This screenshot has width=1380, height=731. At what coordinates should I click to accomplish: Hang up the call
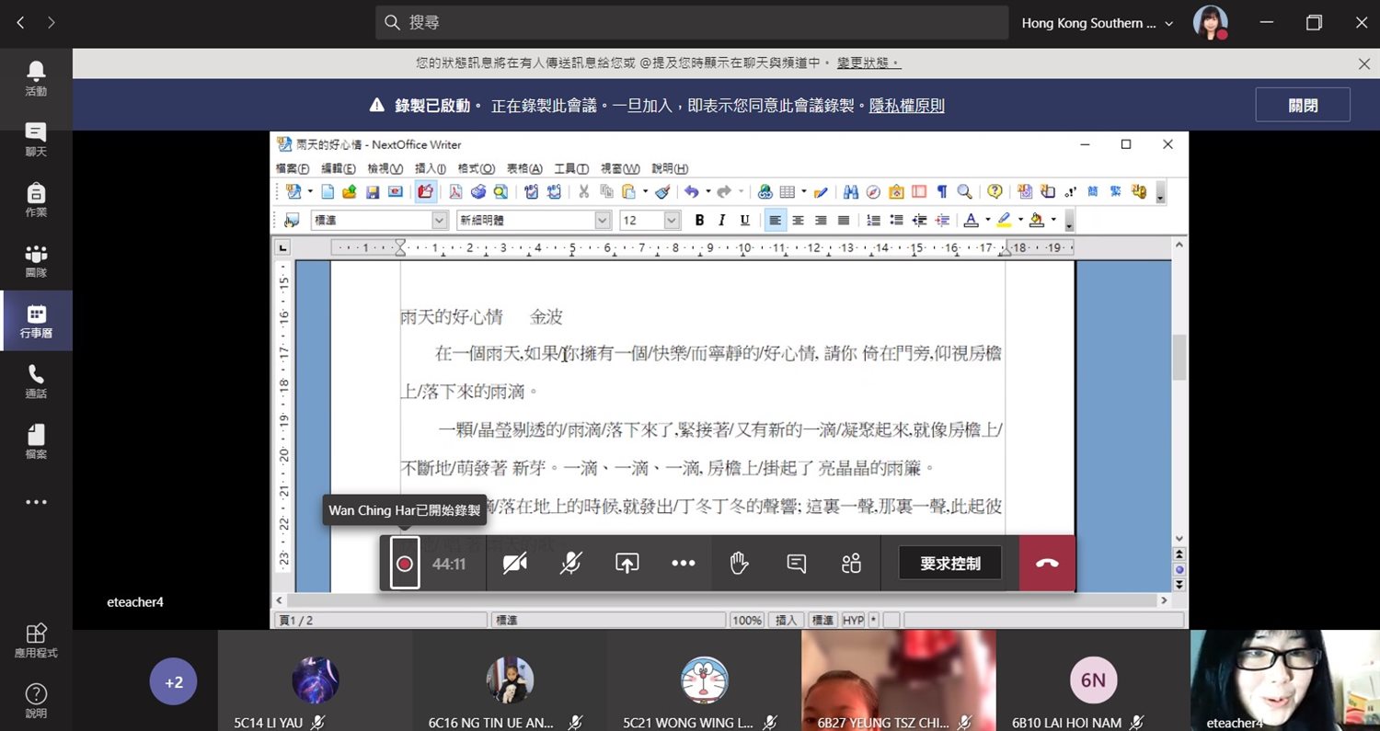(x=1046, y=564)
